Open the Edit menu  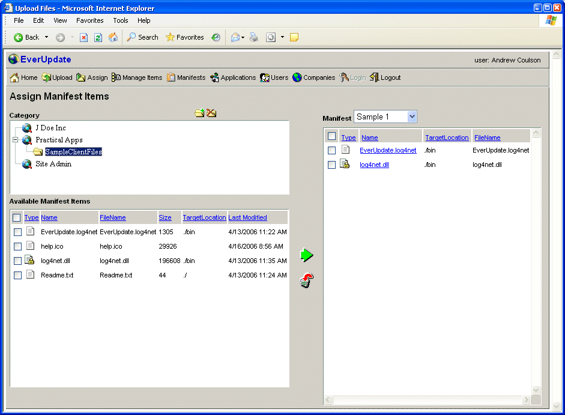tap(38, 20)
